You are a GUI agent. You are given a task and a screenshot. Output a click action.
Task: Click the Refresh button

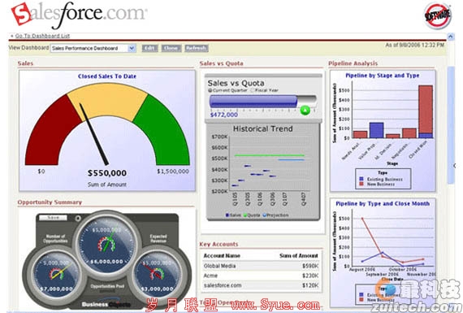[197, 48]
